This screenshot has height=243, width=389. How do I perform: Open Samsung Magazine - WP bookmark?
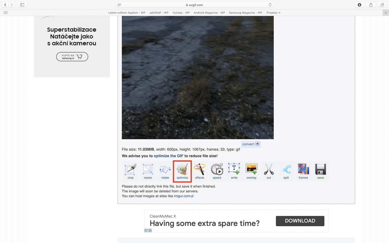coord(246,13)
